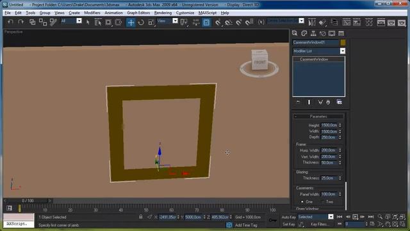410x231 pixels.
Task: Activate the Select Object arrow tool
Action: [x=88, y=22]
